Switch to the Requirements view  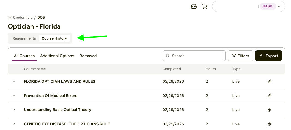point(24,38)
